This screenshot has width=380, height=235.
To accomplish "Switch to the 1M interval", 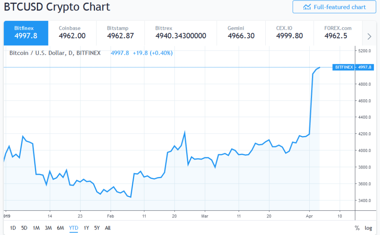I will click(x=36, y=228).
